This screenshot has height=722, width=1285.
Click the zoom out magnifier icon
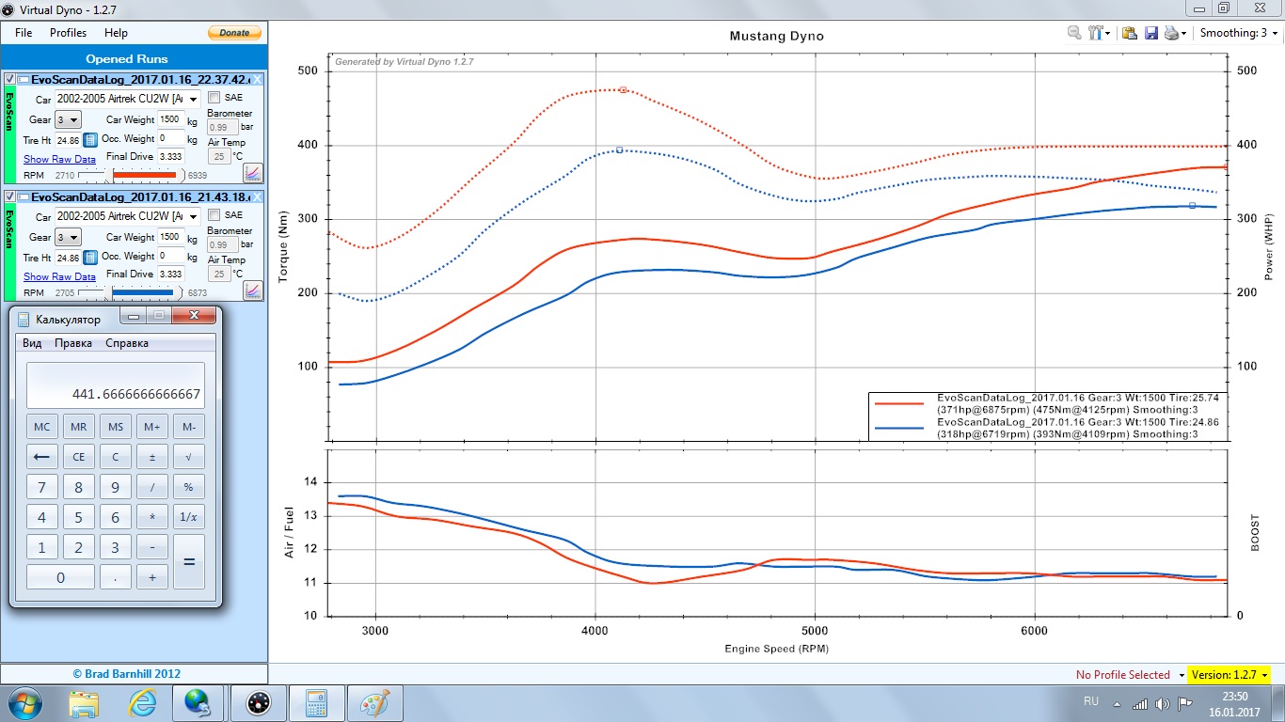point(1074,33)
